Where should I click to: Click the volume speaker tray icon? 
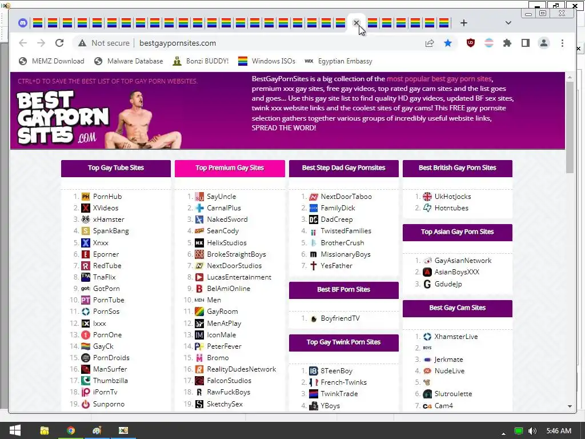532,431
